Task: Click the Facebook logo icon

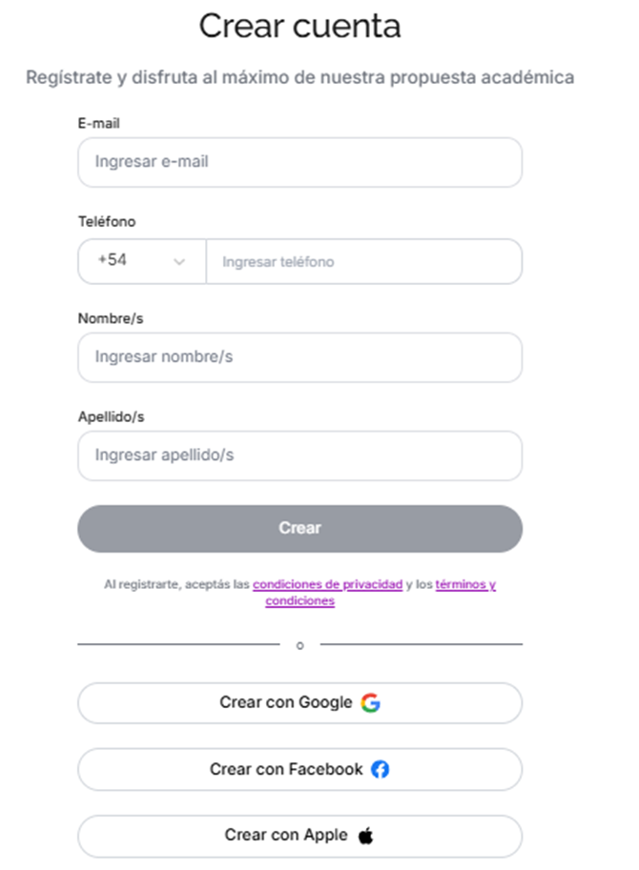Action: (x=380, y=769)
